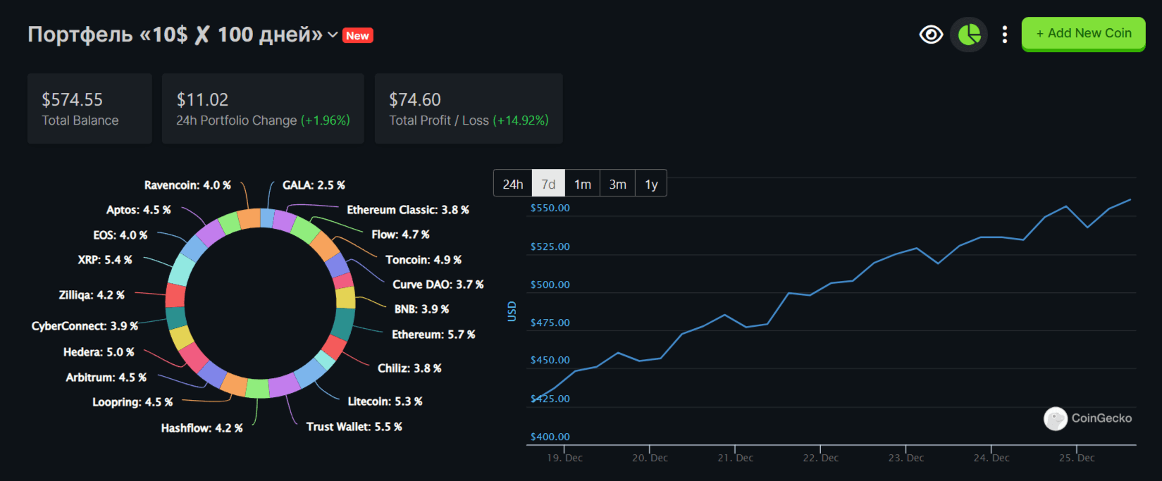Image resolution: width=1162 pixels, height=481 pixels.
Task: Select the 1y chart range tab
Action: pyautogui.click(x=651, y=184)
